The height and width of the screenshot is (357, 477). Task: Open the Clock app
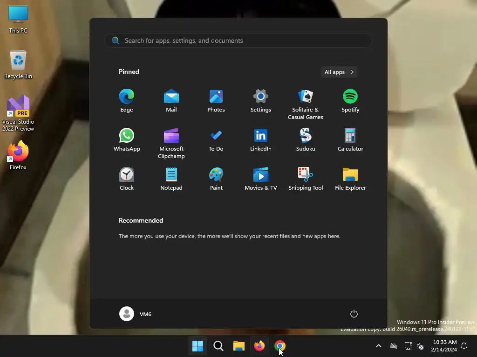[127, 179]
